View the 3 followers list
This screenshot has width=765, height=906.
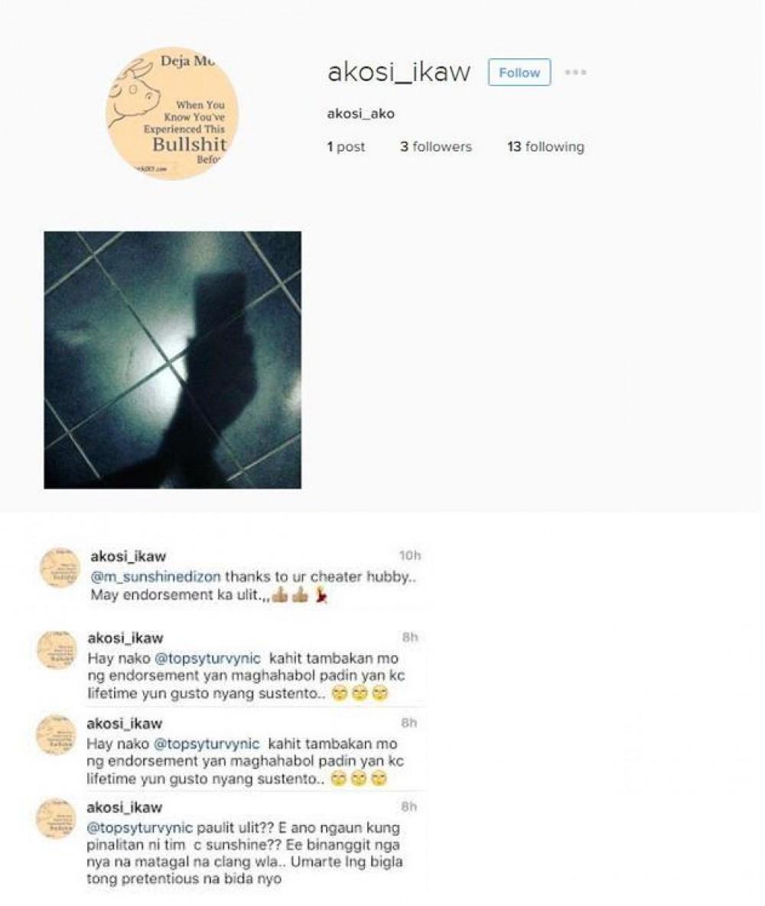(x=436, y=147)
